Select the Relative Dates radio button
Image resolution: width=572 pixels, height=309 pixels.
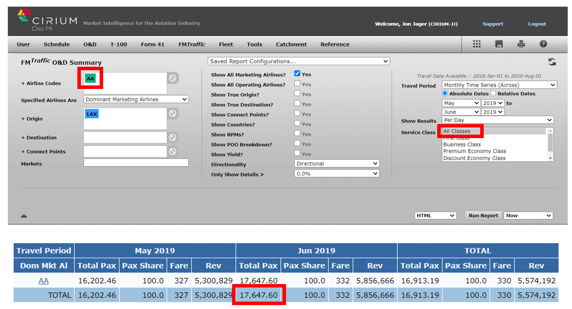[x=493, y=94]
